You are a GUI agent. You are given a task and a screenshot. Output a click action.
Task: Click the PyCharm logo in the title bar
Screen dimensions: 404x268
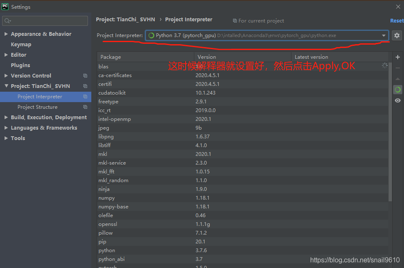(x=5, y=7)
